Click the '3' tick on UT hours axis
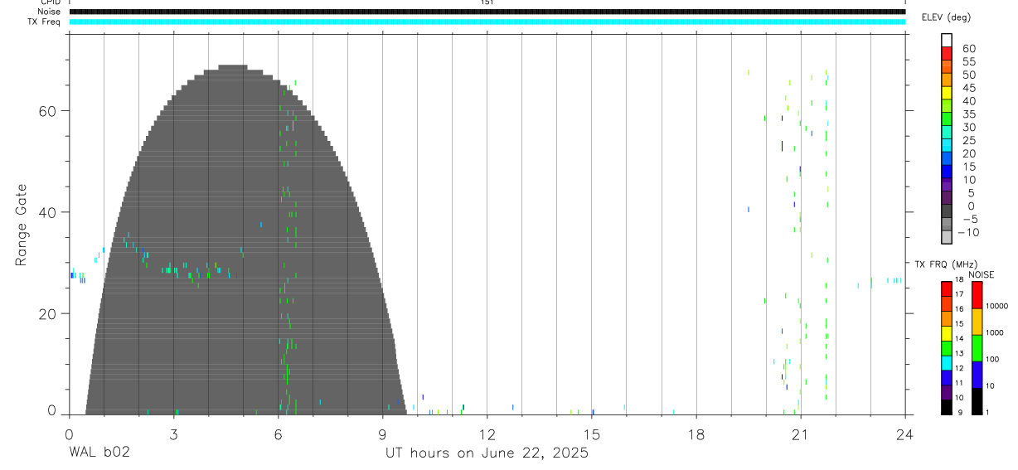 pyautogui.click(x=174, y=434)
